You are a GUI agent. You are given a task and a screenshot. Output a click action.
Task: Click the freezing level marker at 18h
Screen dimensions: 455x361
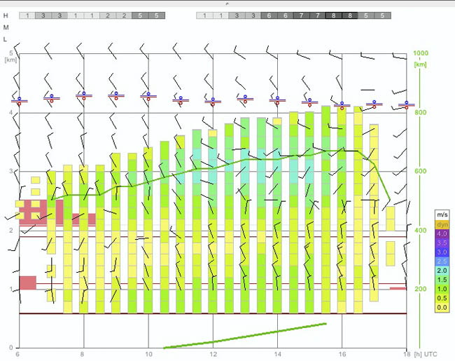click(x=406, y=105)
